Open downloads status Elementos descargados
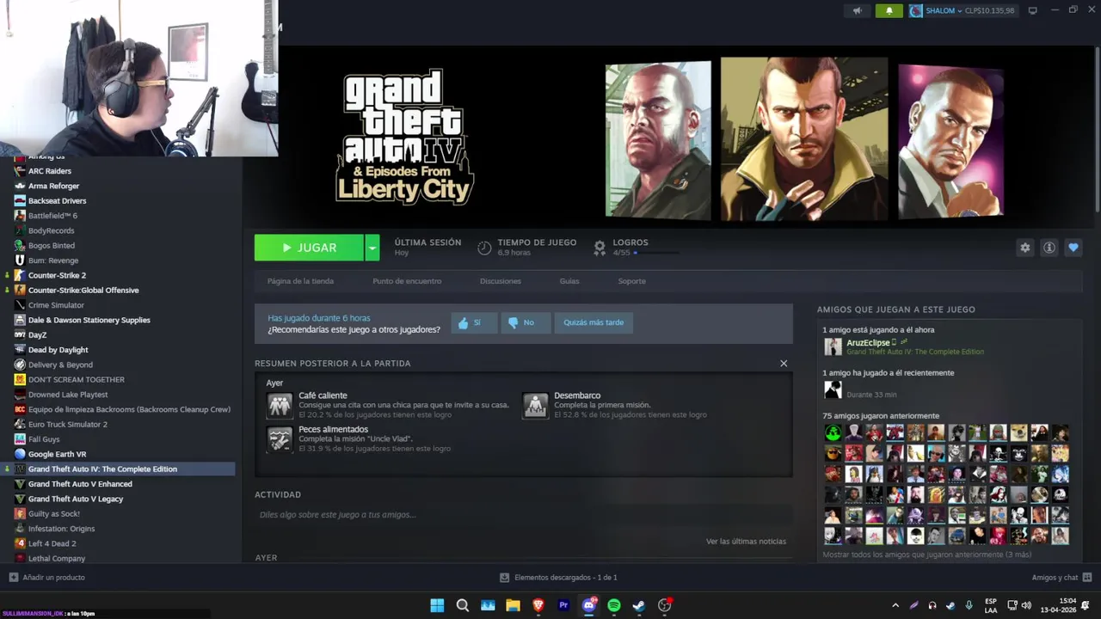The height and width of the screenshot is (619, 1101). 558,578
